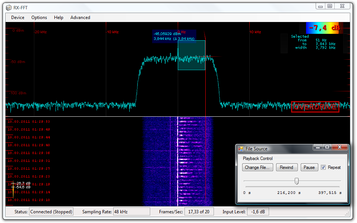Viewport: 357px width, 223px height.
Task: Click the RX-FFT app icon in title bar
Action: click(9, 8)
